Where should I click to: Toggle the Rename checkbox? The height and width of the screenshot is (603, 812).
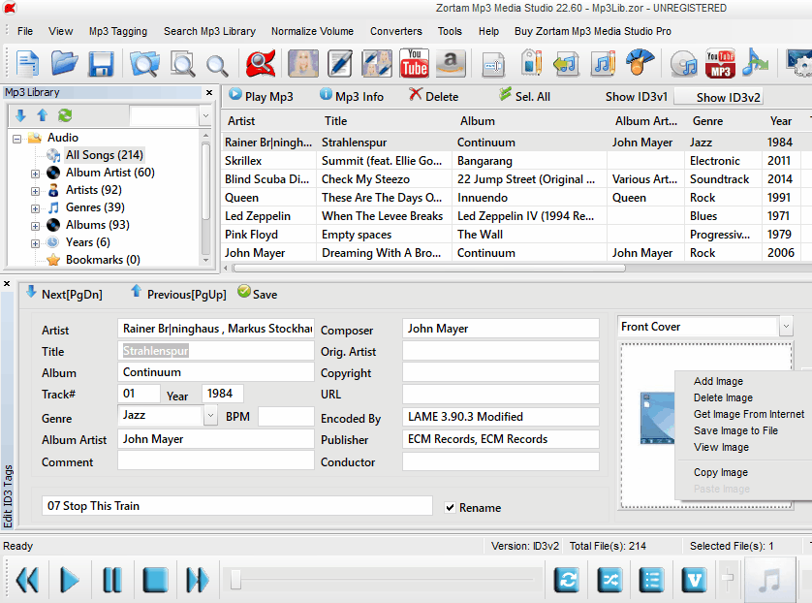(450, 508)
